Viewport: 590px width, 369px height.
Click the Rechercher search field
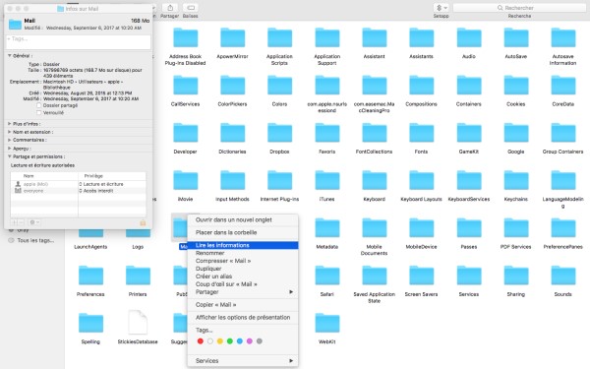[519, 8]
